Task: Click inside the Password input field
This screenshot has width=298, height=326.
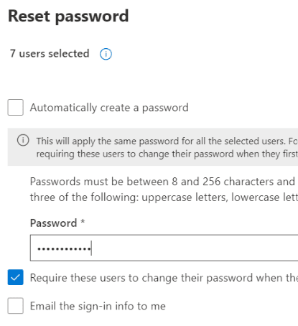Action: 164,248
